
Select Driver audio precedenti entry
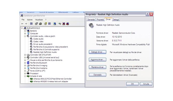coord(43,44)
